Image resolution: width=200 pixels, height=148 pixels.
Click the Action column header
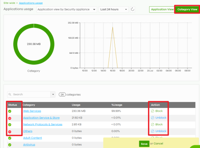pos(155,105)
